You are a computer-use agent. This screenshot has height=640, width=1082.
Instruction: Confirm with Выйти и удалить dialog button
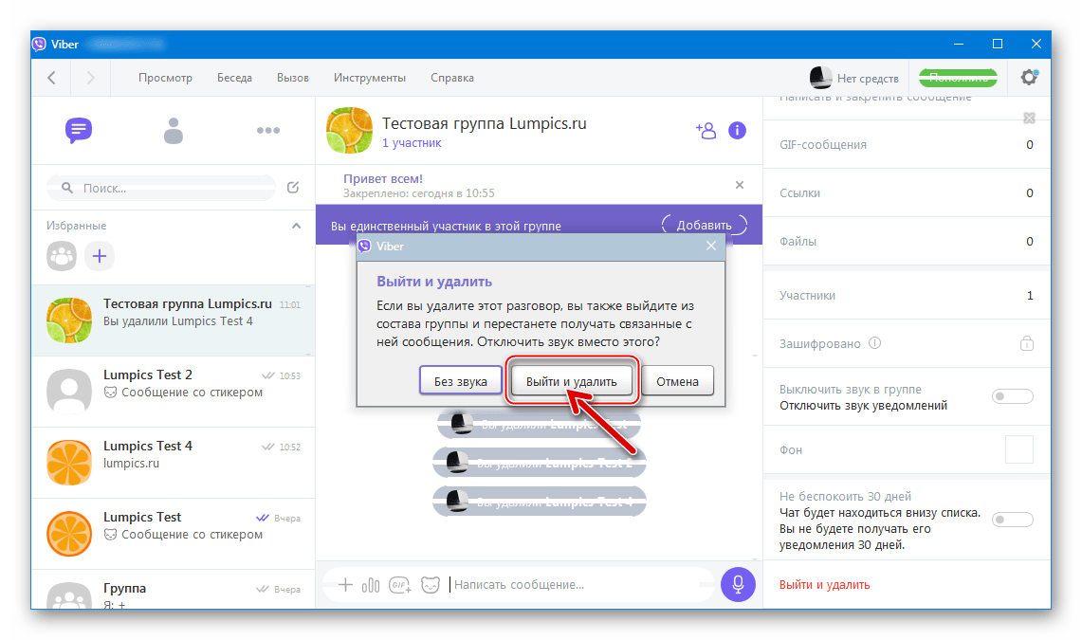tap(572, 381)
